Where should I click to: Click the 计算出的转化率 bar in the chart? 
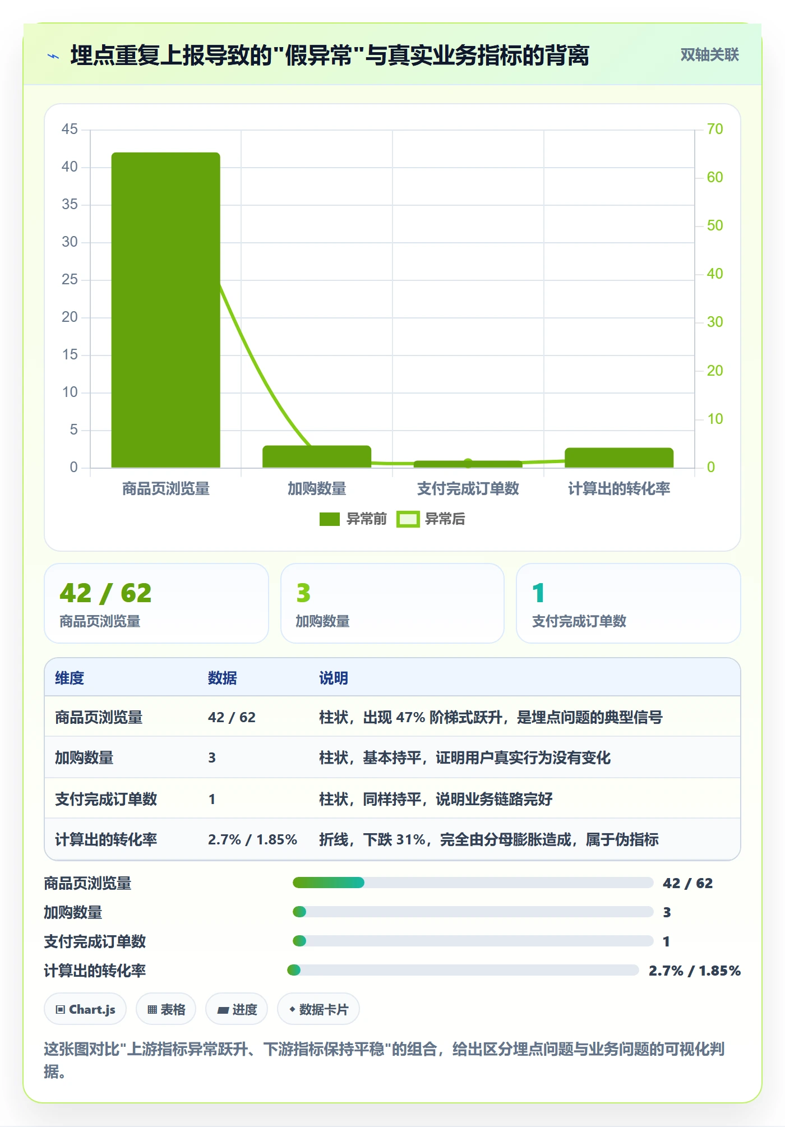619,458
